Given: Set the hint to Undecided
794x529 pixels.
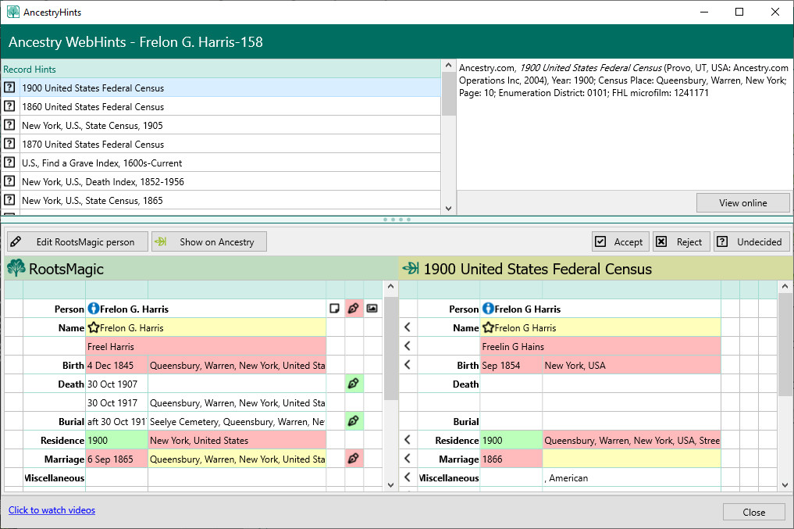Looking at the screenshot, I should [750, 242].
